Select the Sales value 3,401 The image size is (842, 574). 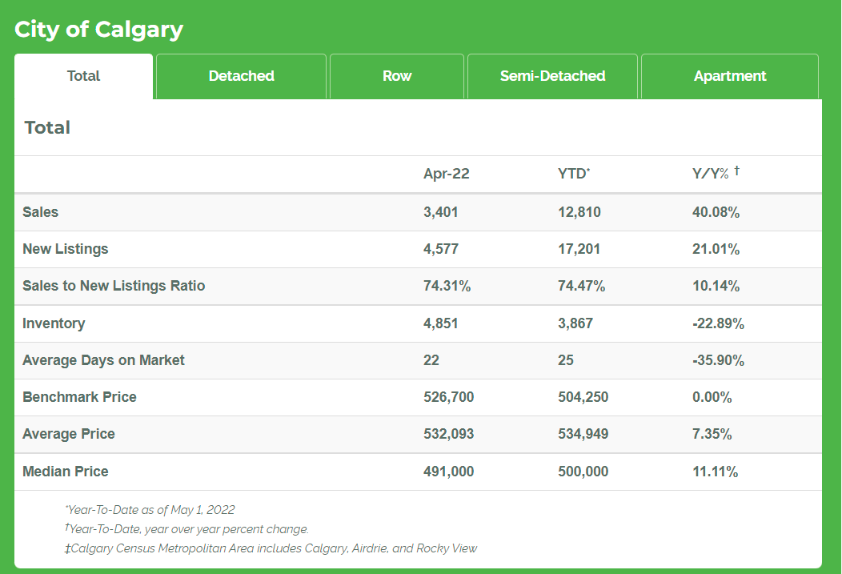[x=440, y=212]
